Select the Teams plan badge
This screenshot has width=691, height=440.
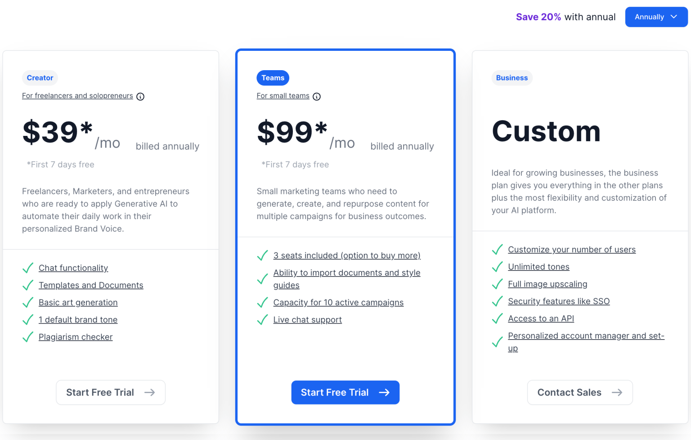(x=273, y=78)
